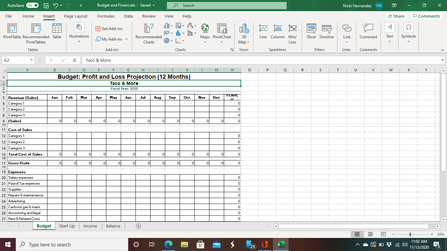
Task: Zoom out with minus button
Action: [x=394, y=234]
